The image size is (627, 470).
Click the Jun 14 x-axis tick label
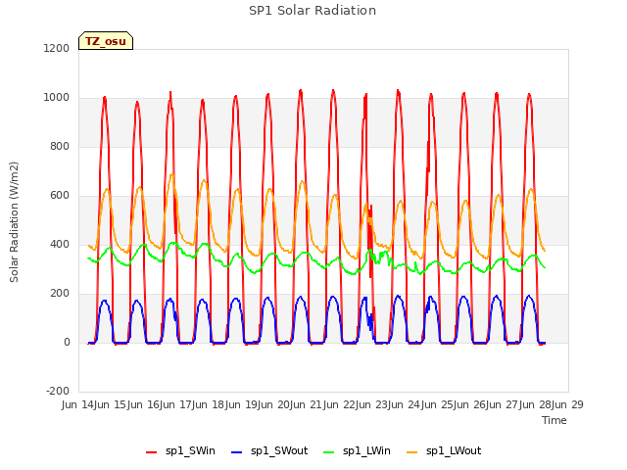tap(78, 404)
